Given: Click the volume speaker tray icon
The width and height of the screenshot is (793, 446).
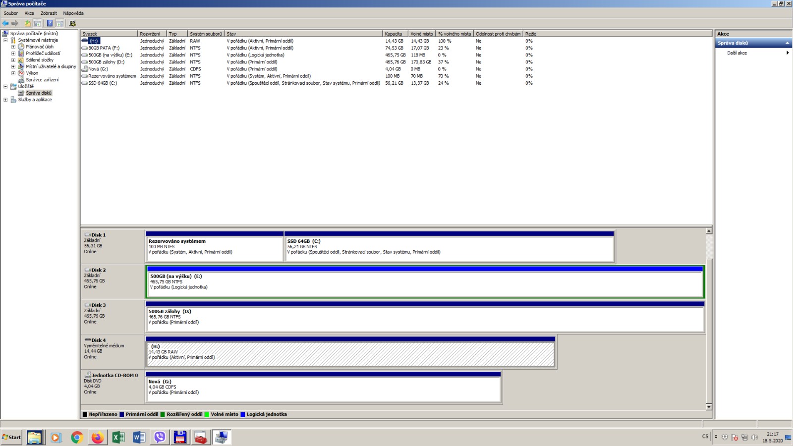Looking at the screenshot, I should (754, 437).
